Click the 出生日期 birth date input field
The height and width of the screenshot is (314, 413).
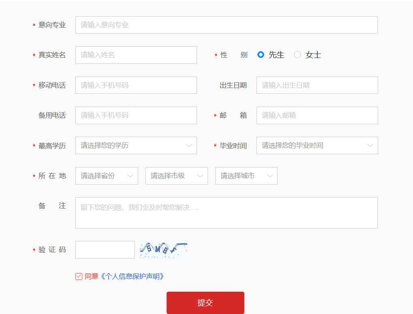coord(317,85)
